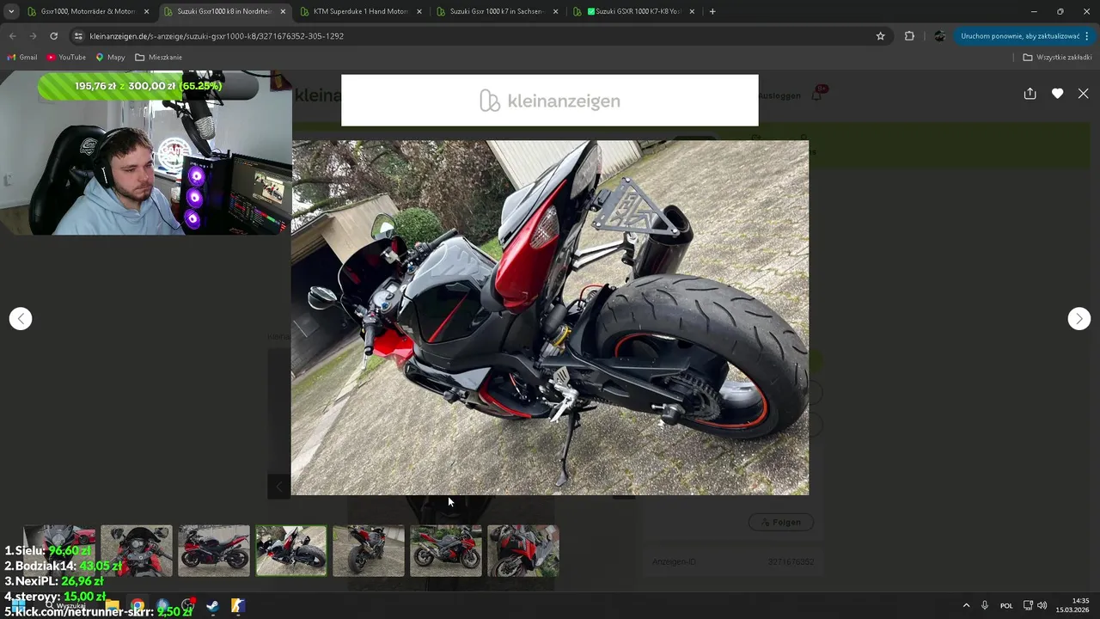This screenshot has height=619, width=1100.
Task: Go to previous photo with the left arrow
Action: click(21, 318)
